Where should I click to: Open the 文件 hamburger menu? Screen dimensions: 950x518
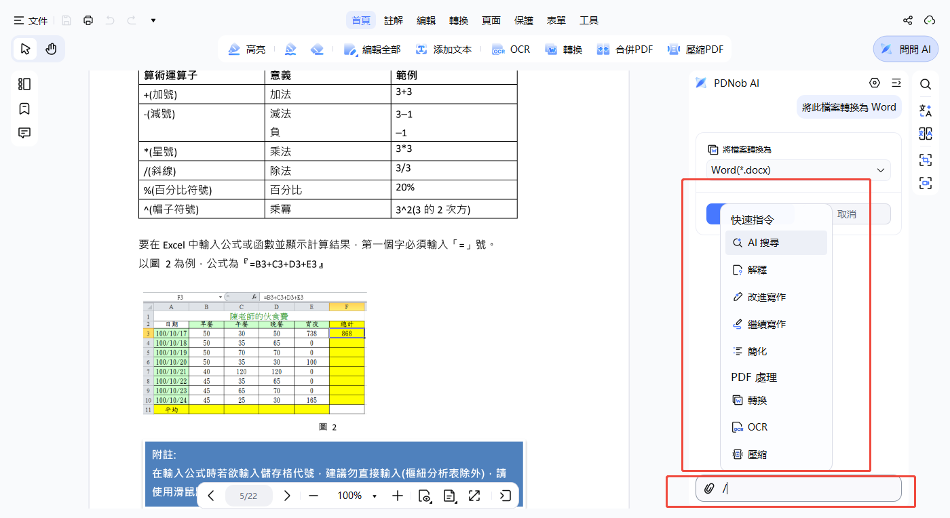pos(31,21)
